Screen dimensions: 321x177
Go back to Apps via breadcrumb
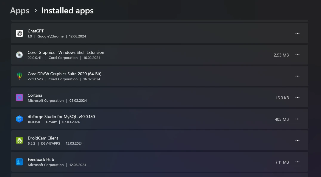[x=20, y=11]
